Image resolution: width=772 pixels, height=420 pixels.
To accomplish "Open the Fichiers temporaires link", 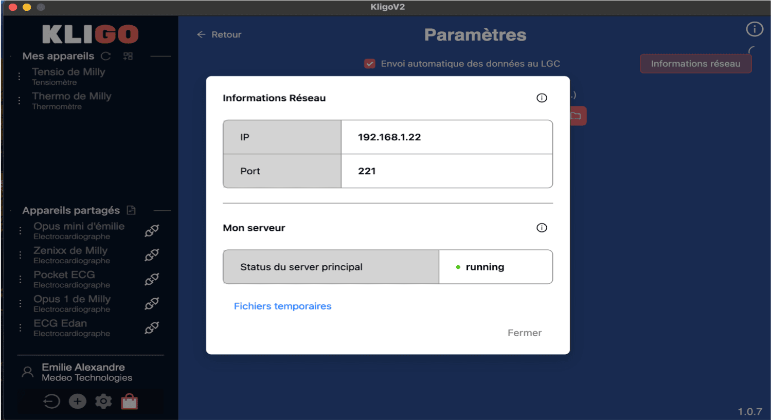I will tap(282, 306).
